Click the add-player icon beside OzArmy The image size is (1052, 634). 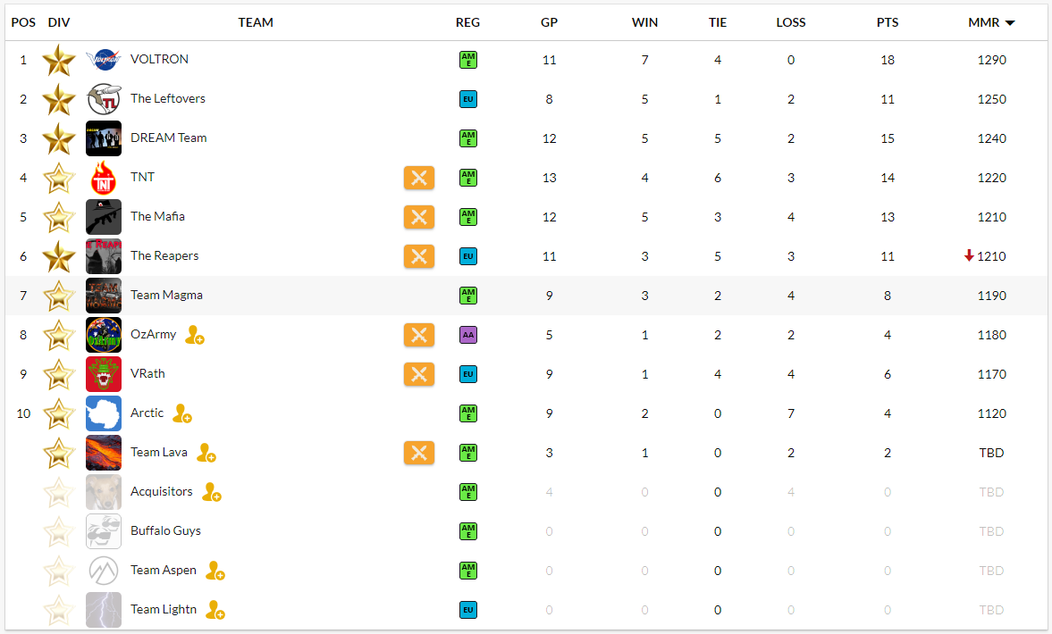195,335
